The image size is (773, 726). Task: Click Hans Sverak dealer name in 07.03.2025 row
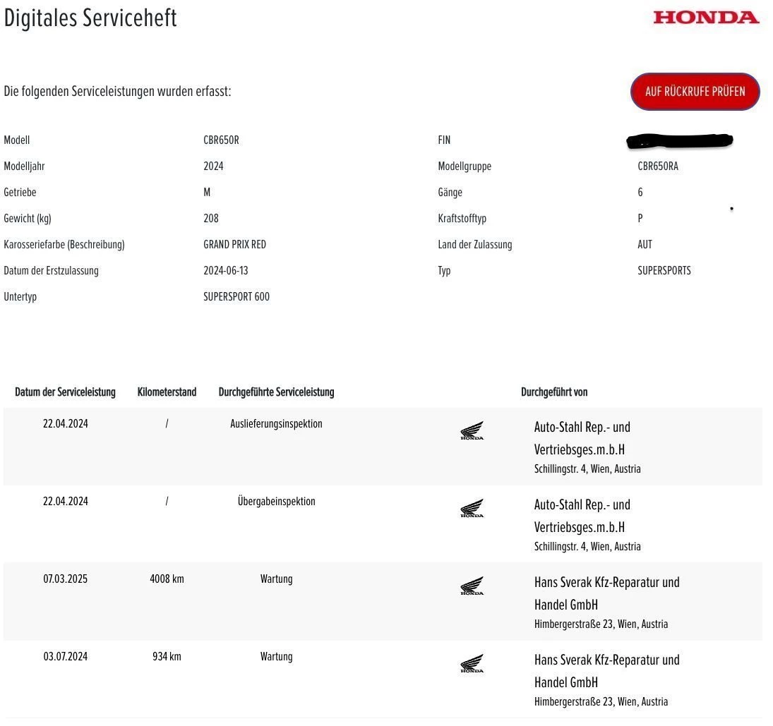[607, 593]
